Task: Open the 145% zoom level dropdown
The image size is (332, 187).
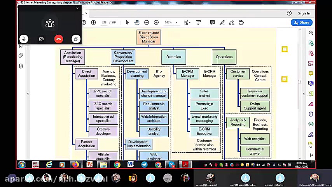Action: pyautogui.click(x=176, y=23)
